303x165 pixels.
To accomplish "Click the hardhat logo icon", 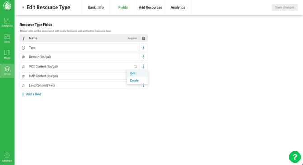I will (x=7, y=5).
